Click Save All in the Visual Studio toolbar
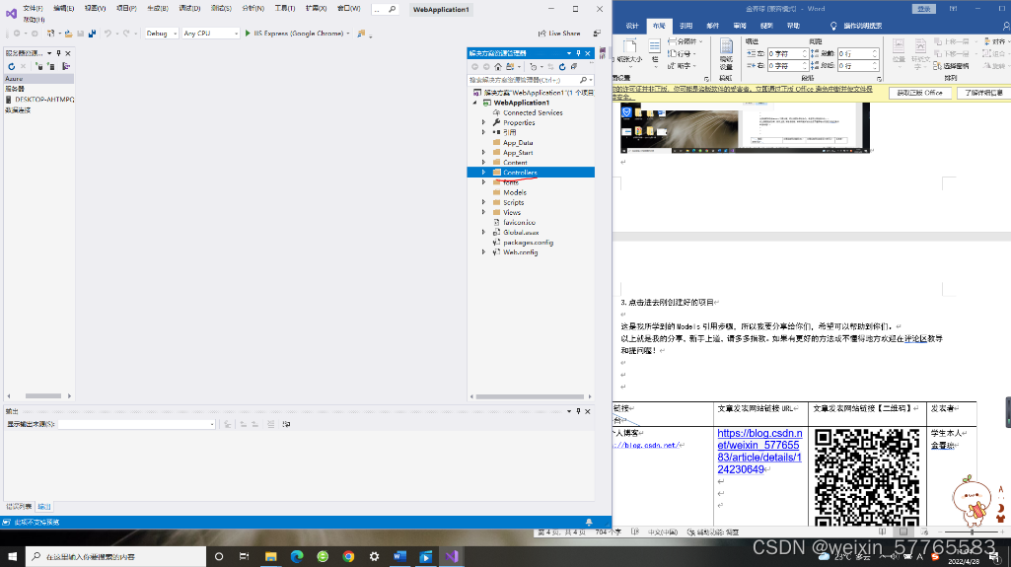This screenshot has height=567, width=1011. point(92,33)
